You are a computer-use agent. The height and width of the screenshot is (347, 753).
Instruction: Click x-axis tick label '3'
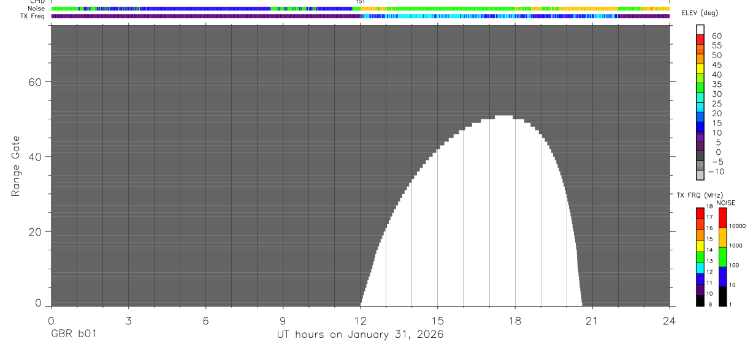[128, 320]
